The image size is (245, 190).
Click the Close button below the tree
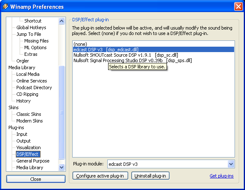(x=36, y=179)
